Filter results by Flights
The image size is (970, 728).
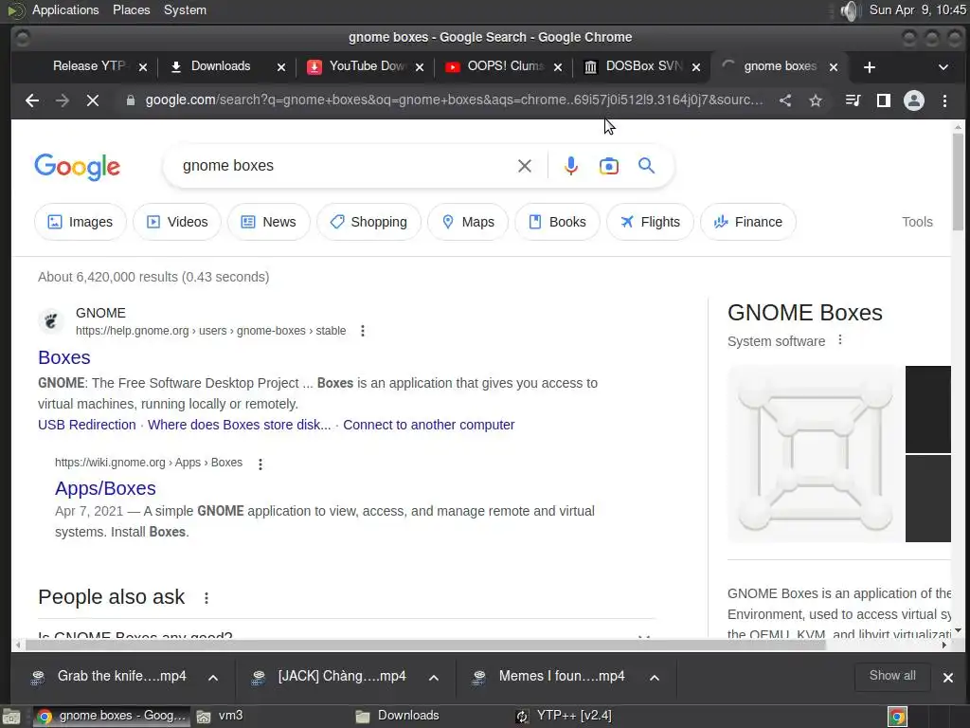[x=650, y=222]
